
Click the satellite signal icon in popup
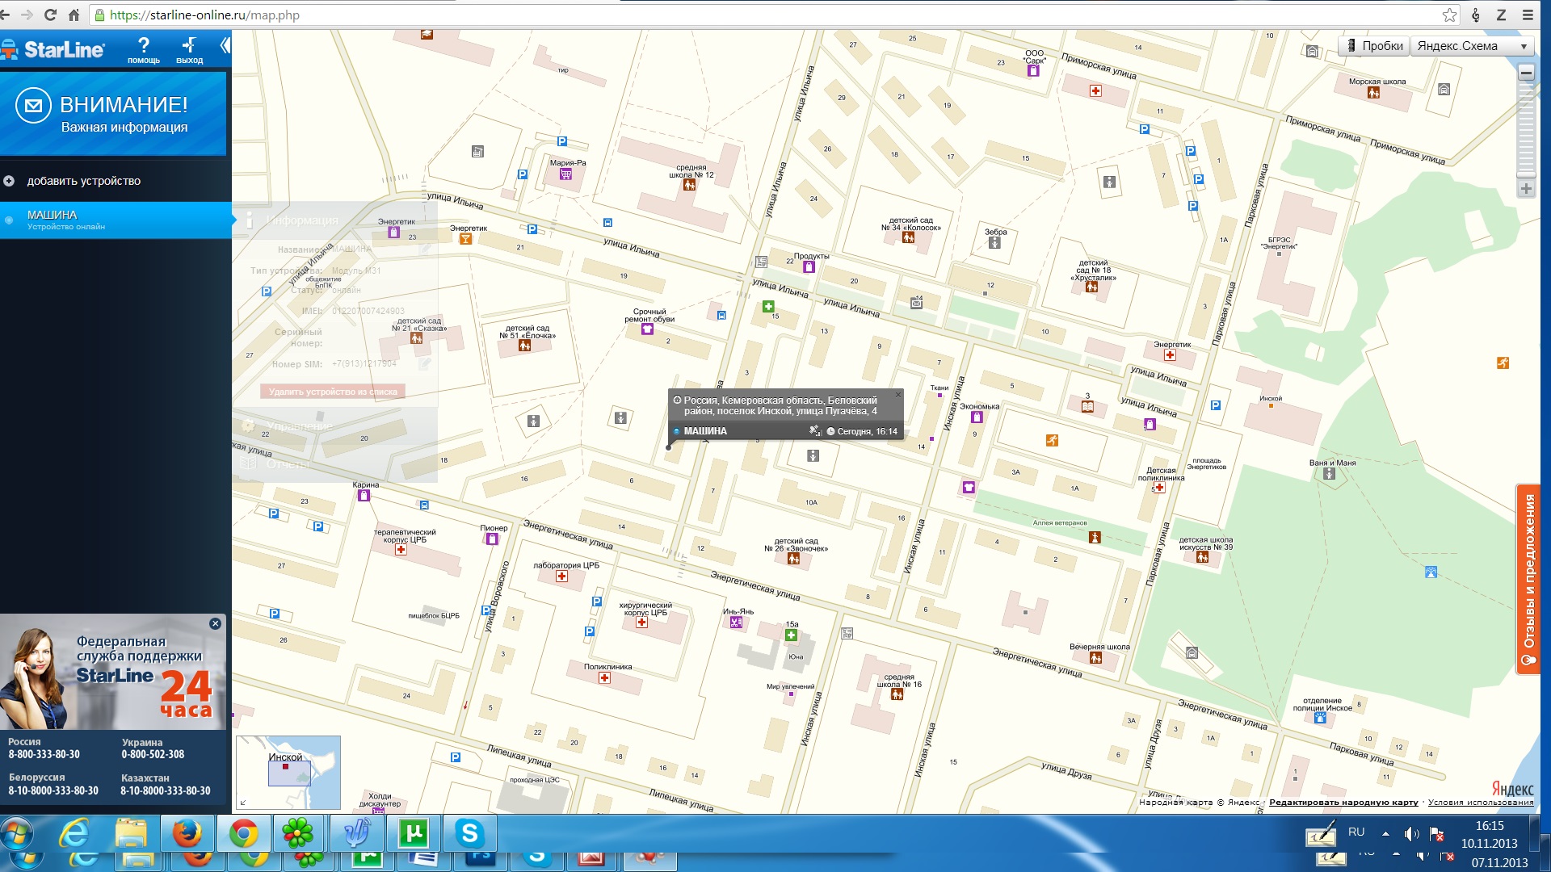click(x=815, y=431)
